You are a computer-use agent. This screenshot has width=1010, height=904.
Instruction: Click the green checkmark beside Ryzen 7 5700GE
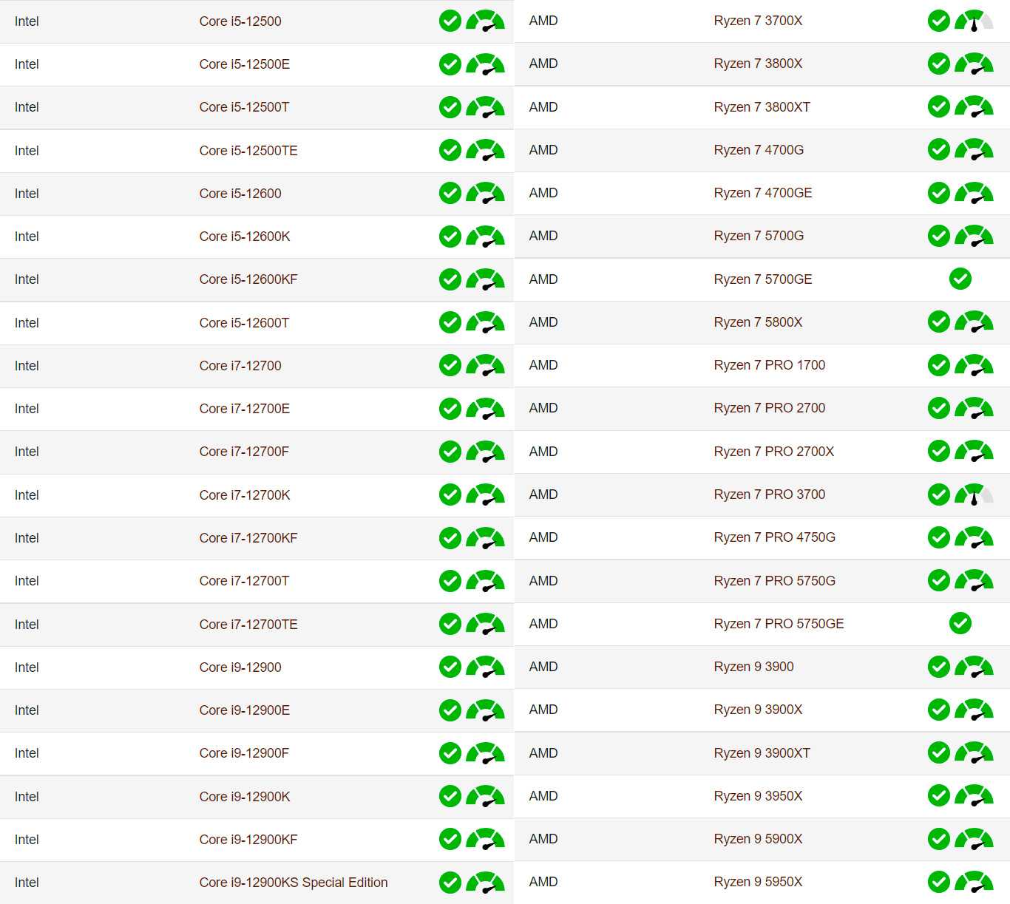tap(960, 279)
